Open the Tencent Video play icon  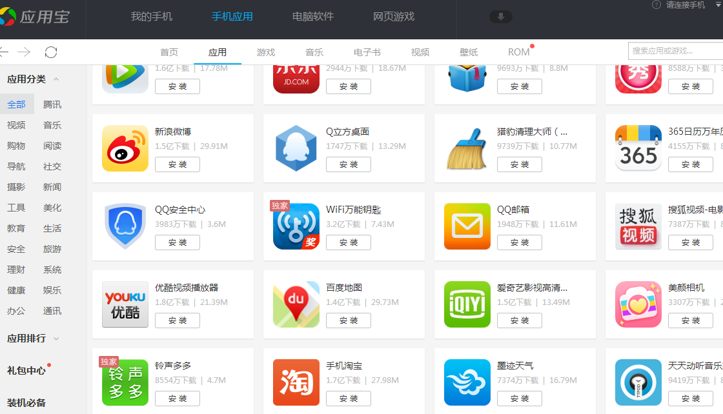125,79
